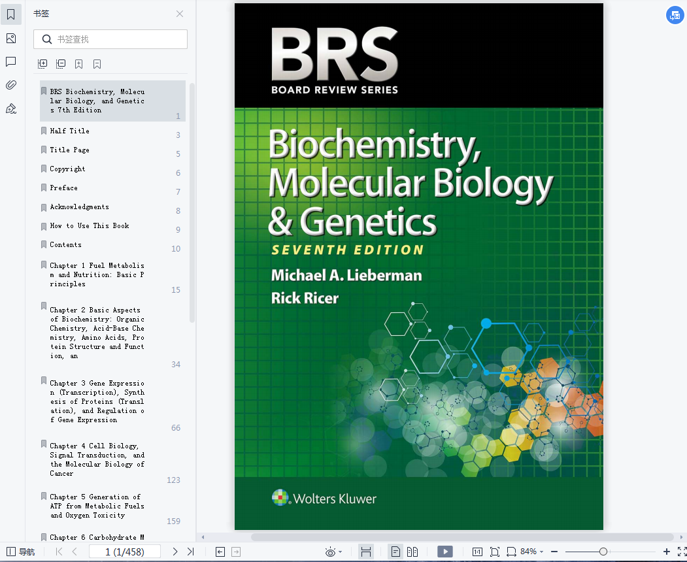This screenshot has height=562, width=687.
Task: Switch to two-page view icon
Action: [412, 552]
